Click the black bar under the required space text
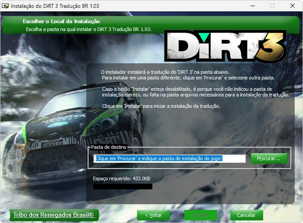 123,187
